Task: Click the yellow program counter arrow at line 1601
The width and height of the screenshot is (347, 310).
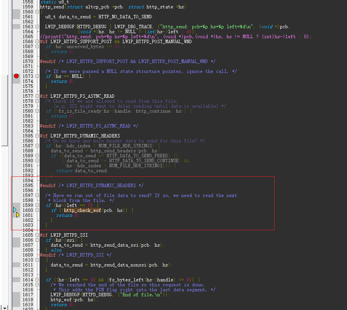Action: pyautogui.click(x=18, y=215)
